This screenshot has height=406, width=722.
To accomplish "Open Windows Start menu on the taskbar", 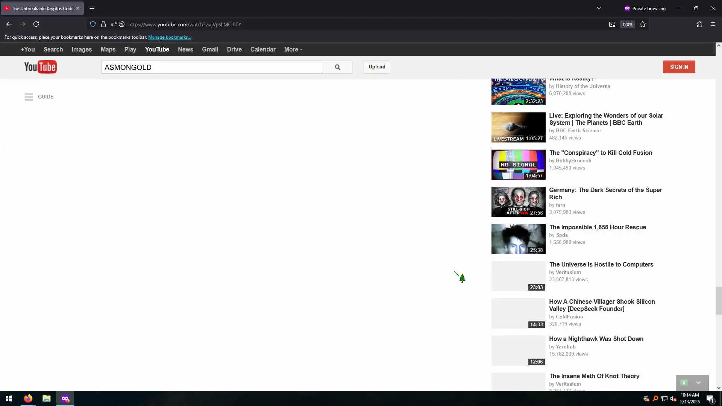I will (9, 398).
